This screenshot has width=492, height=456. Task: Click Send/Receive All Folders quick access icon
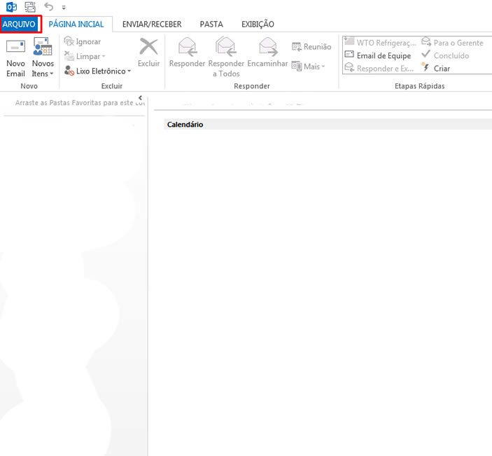[x=30, y=7]
